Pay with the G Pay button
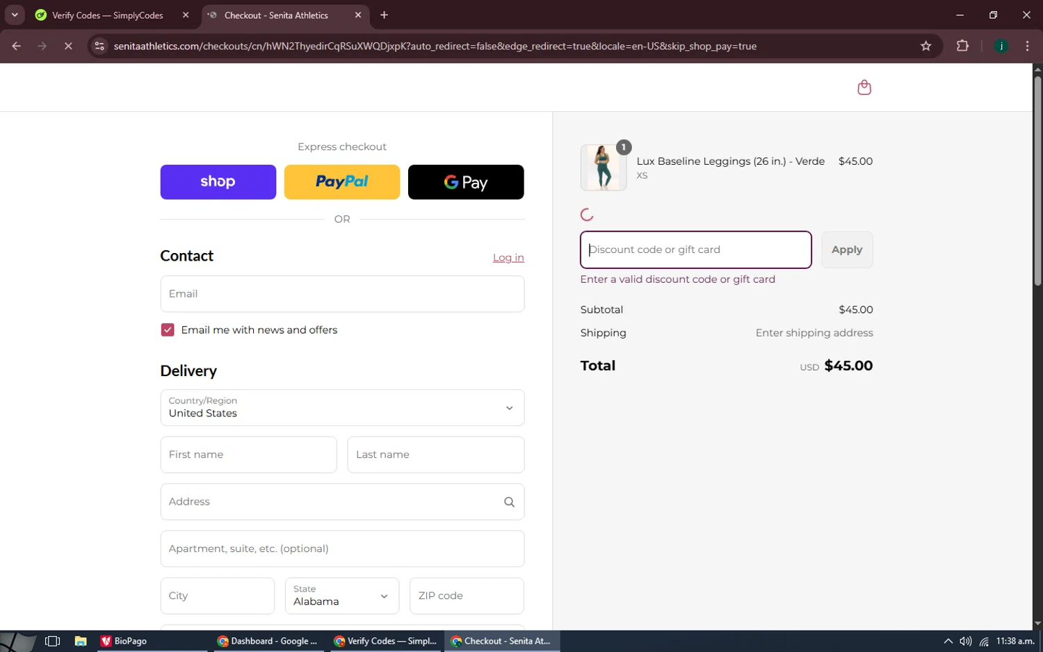This screenshot has height=652, width=1043. (x=466, y=182)
